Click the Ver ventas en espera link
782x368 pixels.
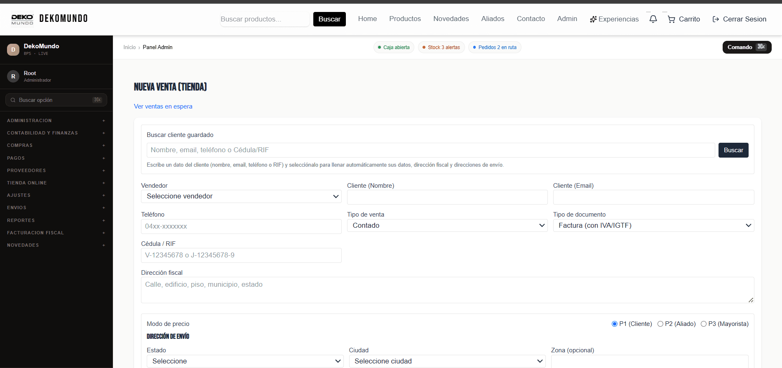(163, 106)
